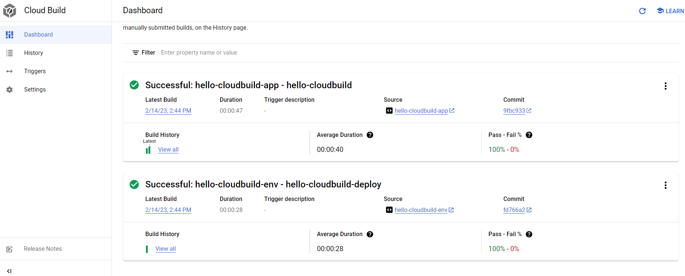The height and width of the screenshot is (276, 685).
Task: Click the green success checkmark for hello-cloudbuild-env
Action: 134,184
